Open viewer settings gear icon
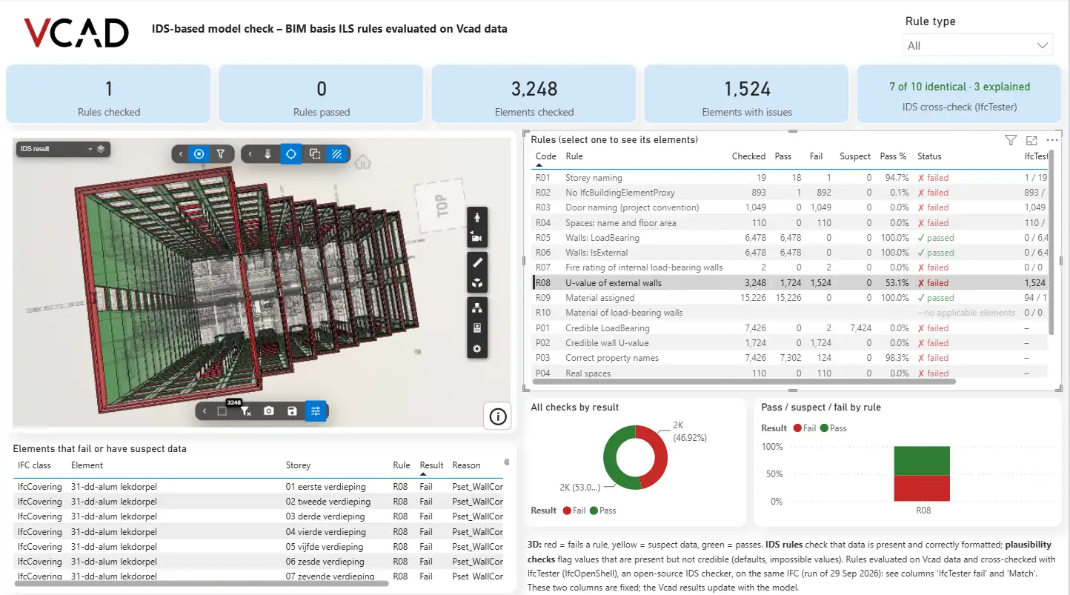The image size is (1070, 595). [477, 349]
